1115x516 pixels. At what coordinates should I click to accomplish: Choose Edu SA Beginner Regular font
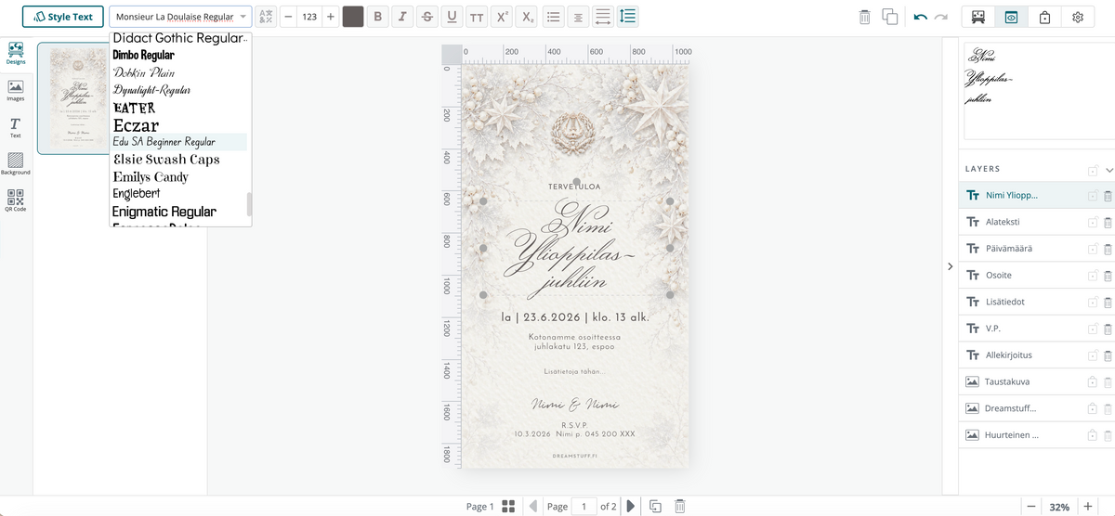178,142
